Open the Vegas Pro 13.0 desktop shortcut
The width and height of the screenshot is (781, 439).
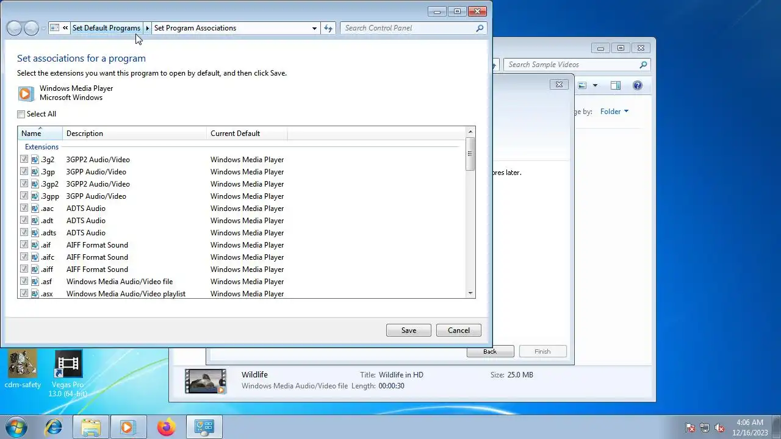click(x=68, y=374)
